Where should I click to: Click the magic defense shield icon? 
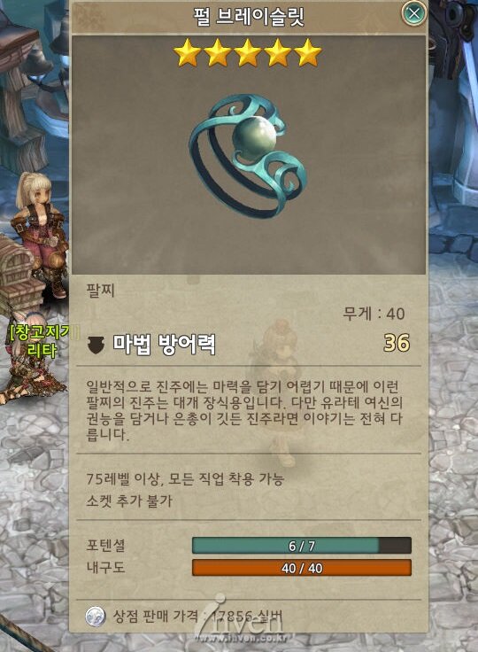tap(96, 345)
